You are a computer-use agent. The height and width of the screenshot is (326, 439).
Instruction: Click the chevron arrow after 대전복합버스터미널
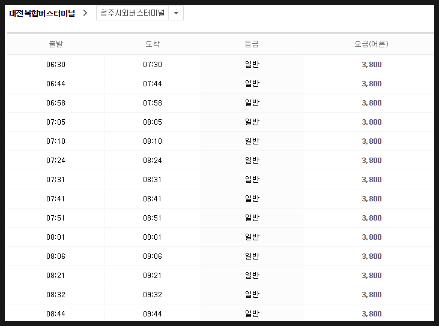pos(85,13)
